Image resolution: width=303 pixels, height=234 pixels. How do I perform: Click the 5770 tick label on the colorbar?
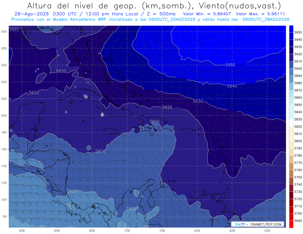[298, 163]
